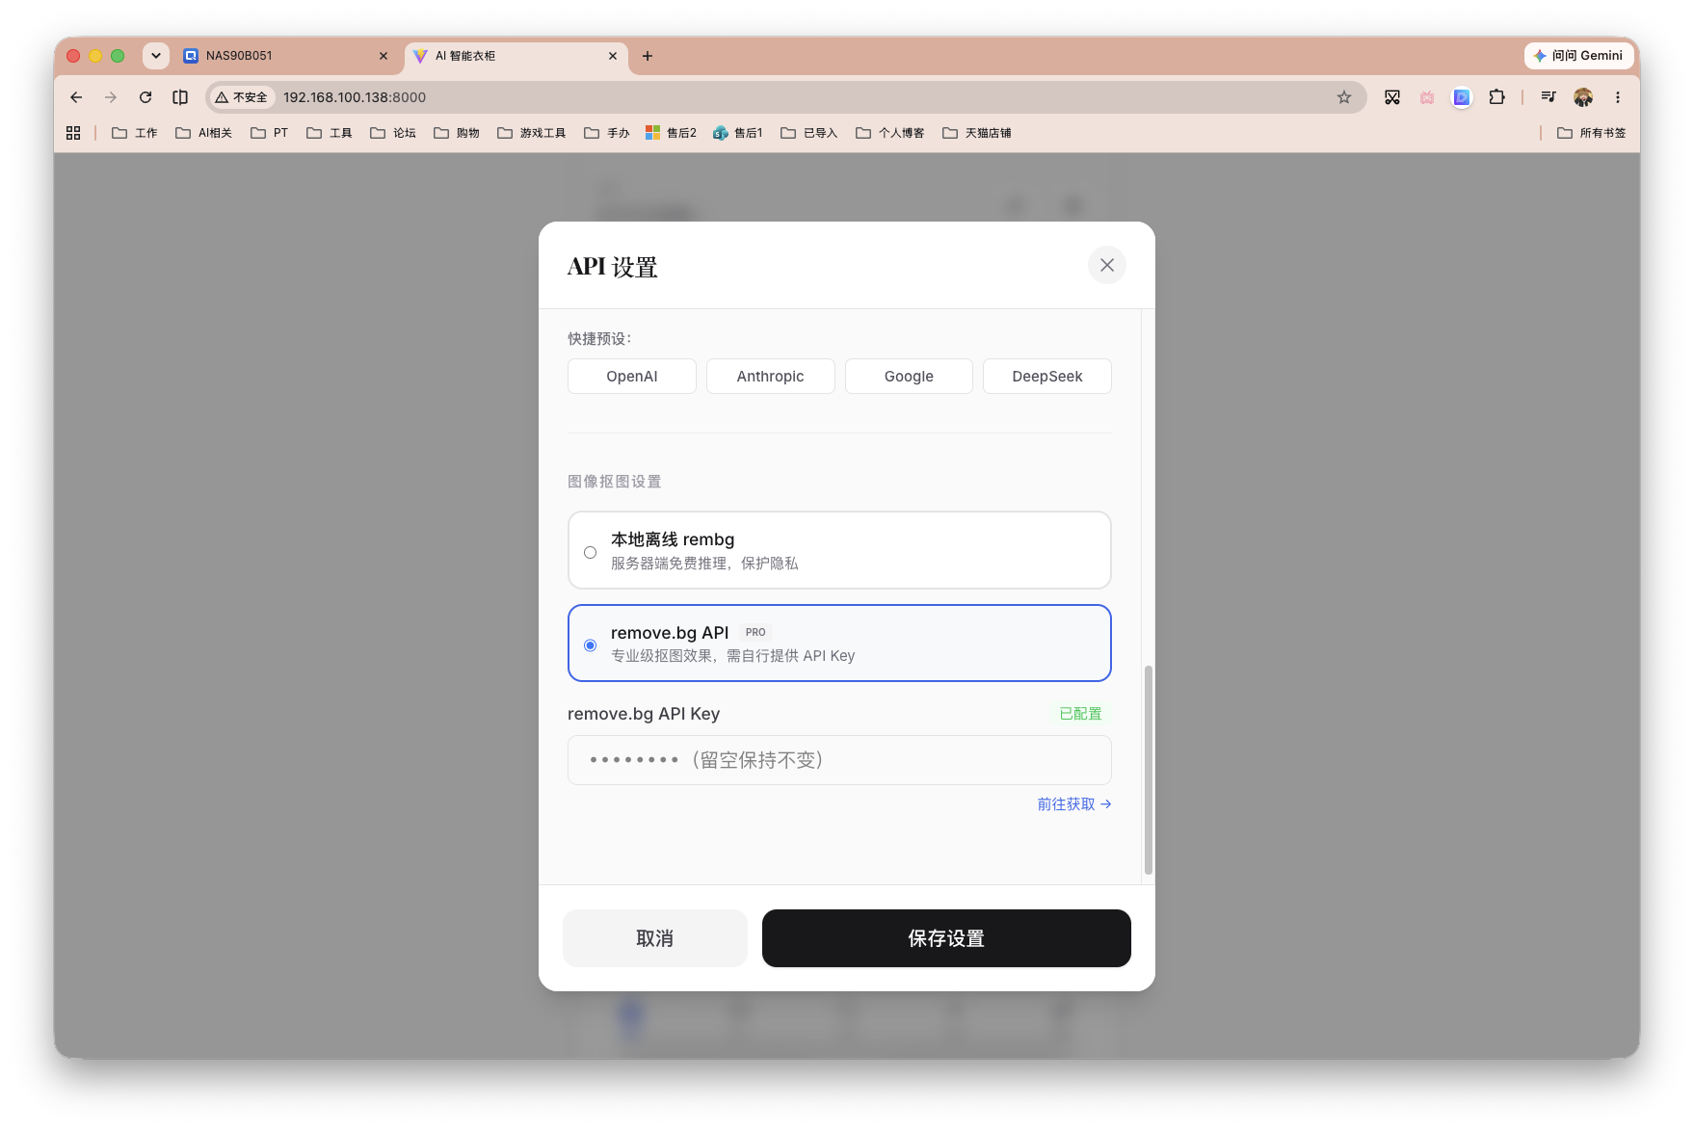Click the 已配置 status label
Image resolution: width=1694 pixels, height=1130 pixels.
[x=1080, y=714]
